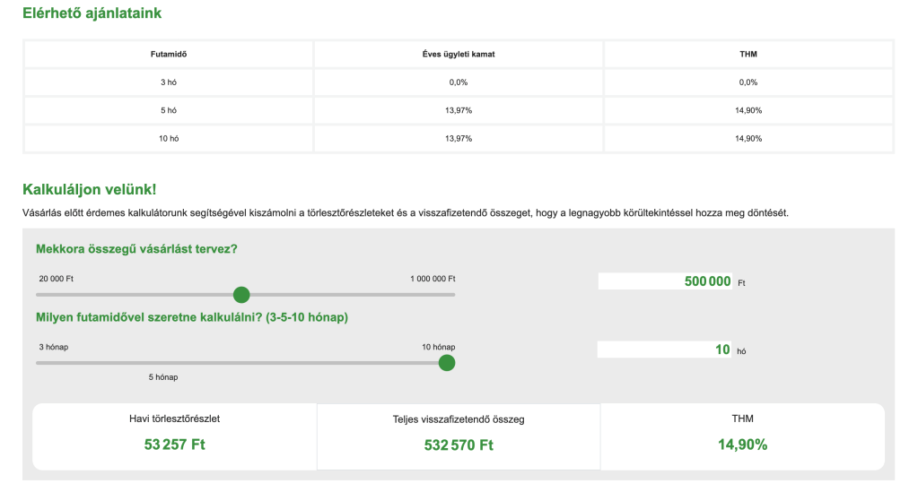Click the loan term slider handle

(x=446, y=363)
